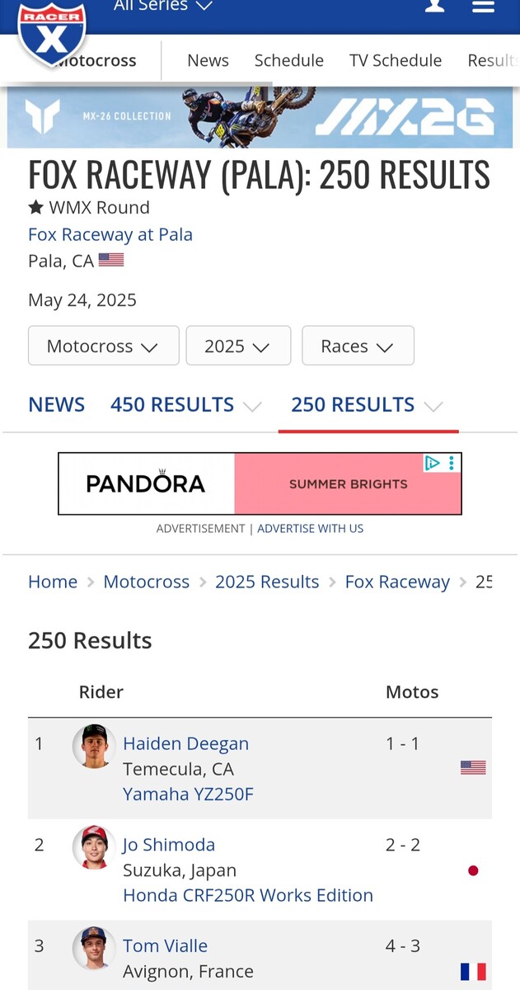The width and height of the screenshot is (520, 990).
Task: Open the hamburger navigation menu
Action: (x=483, y=7)
